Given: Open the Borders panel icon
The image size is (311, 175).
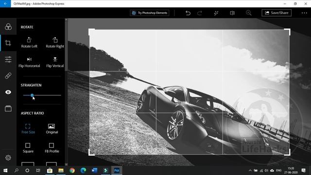Looking at the screenshot, I should [8, 108].
